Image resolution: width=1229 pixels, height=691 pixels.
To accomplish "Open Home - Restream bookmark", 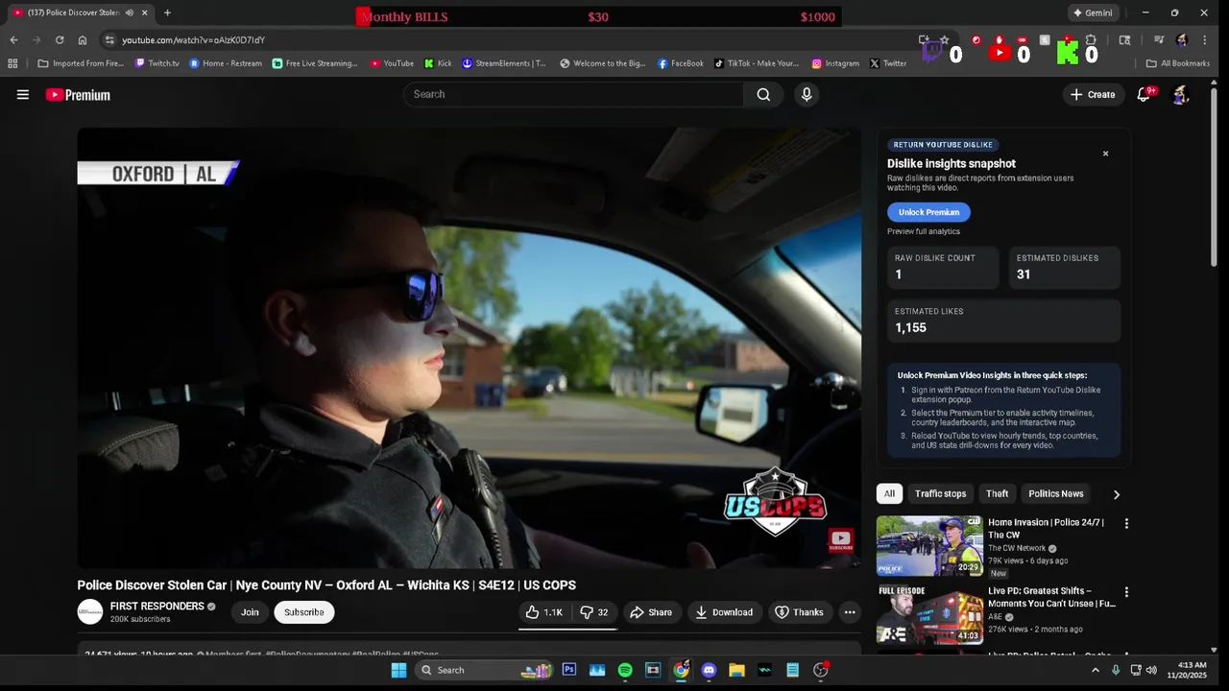I will click(x=226, y=63).
